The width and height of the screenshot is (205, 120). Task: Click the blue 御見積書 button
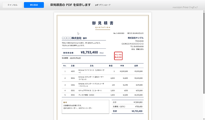click(34, 5)
